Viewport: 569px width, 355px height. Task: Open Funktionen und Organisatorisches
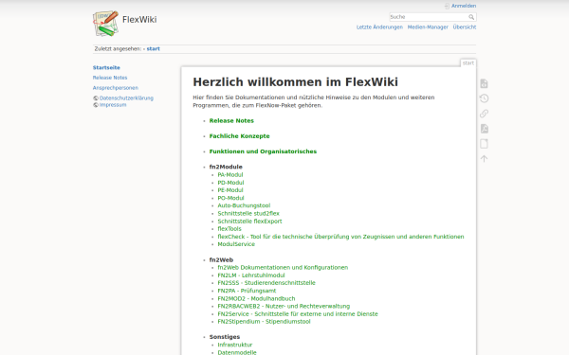263,151
